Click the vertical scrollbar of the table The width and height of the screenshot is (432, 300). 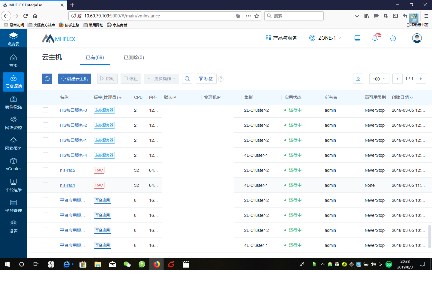[430, 236]
